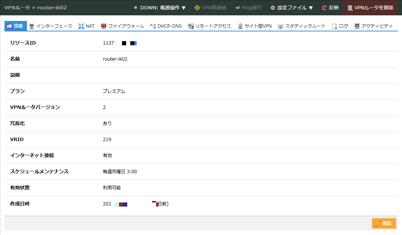Select the 情報 tab
The image size is (402, 235).
click(x=16, y=26)
